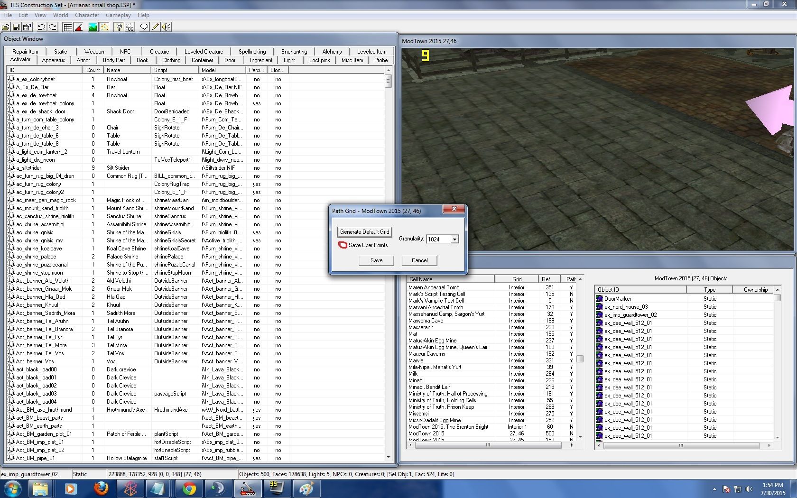
Task: Select ModToen 2015, The Brenton Bright cell
Action: [491, 427]
